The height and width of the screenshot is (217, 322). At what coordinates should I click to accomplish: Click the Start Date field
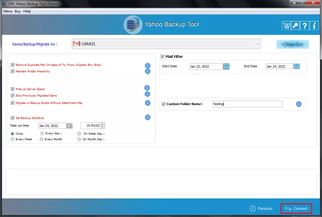[206, 66]
